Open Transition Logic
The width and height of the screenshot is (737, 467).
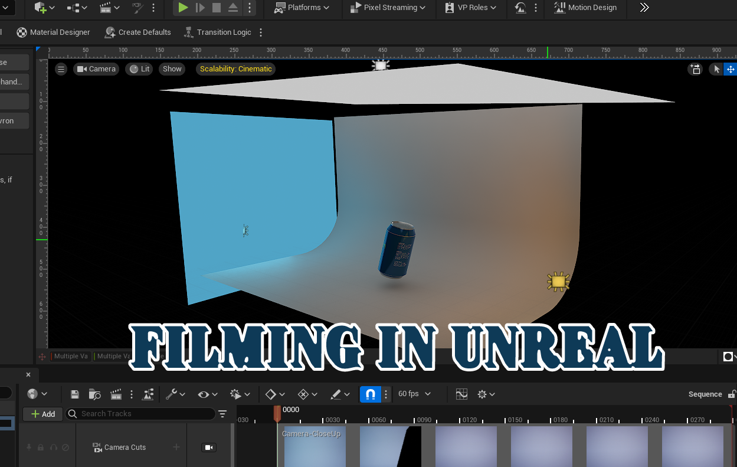click(x=217, y=32)
